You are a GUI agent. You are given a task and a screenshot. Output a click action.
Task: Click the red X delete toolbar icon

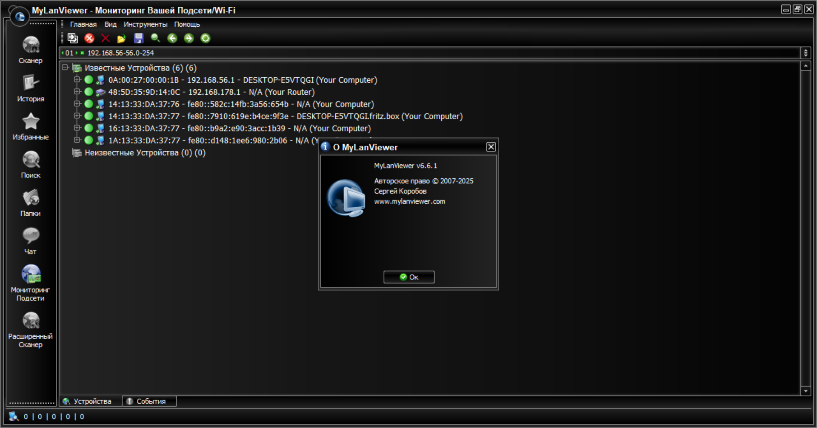pyautogui.click(x=106, y=38)
